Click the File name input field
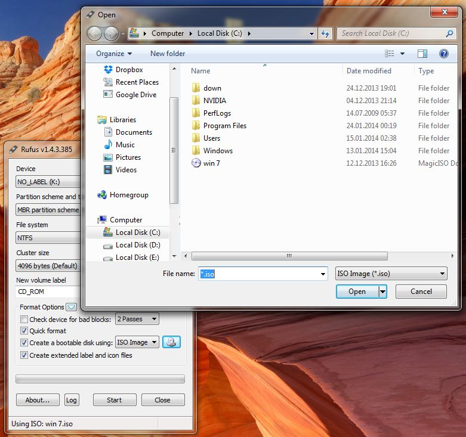The height and width of the screenshot is (437, 466). [263, 274]
